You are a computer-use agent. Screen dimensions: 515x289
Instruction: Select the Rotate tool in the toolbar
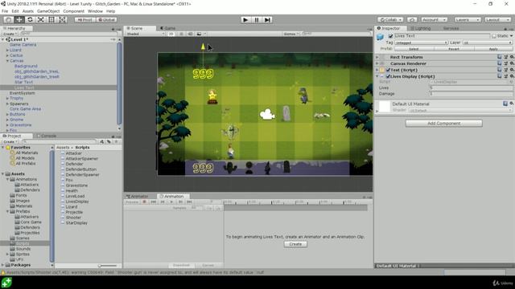point(30,19)
